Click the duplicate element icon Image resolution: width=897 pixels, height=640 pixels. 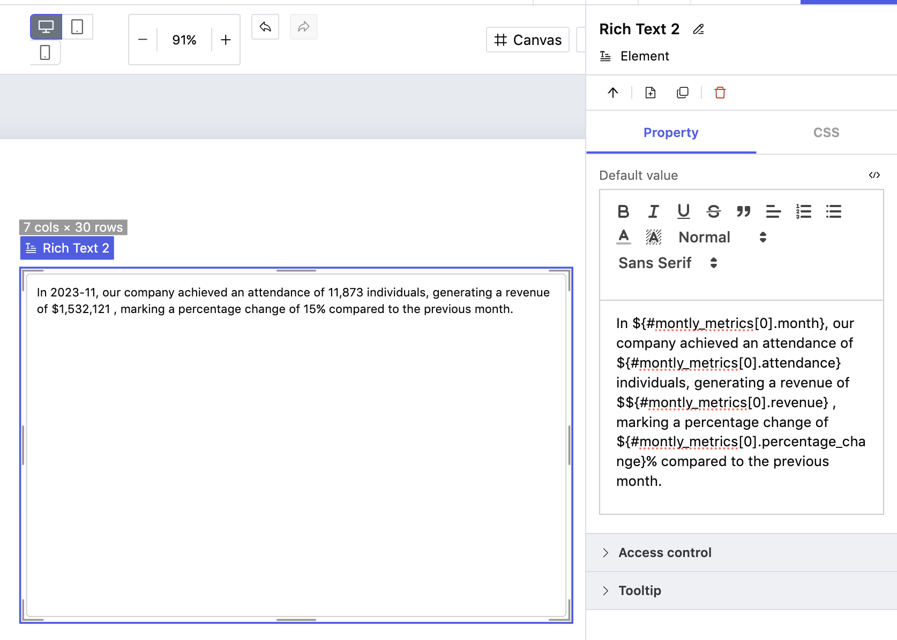682,93
